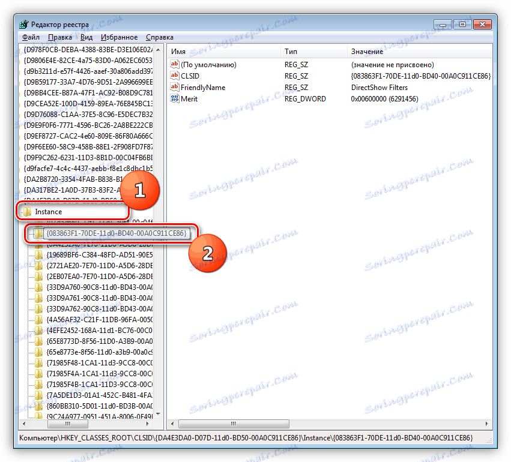Select key {D9EF8727-CAC2-4e60 in tree
The image size is (511, 462).
click(88, 136)
